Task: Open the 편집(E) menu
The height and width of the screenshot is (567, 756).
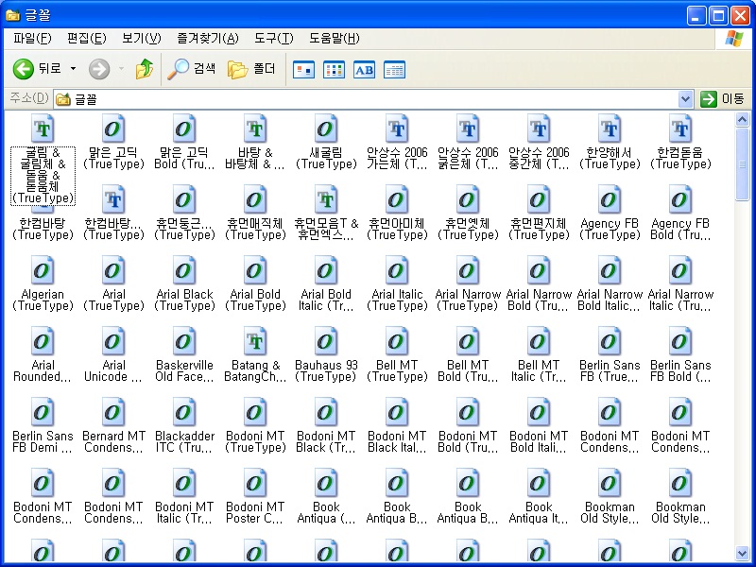Action: [x=87, y=38]
